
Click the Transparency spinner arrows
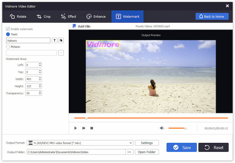click(x=40, y=93)
